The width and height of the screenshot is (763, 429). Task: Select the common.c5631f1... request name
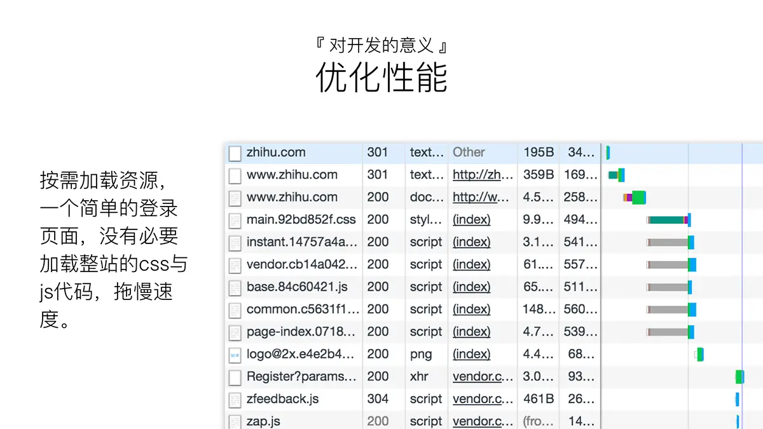point(303,309)
